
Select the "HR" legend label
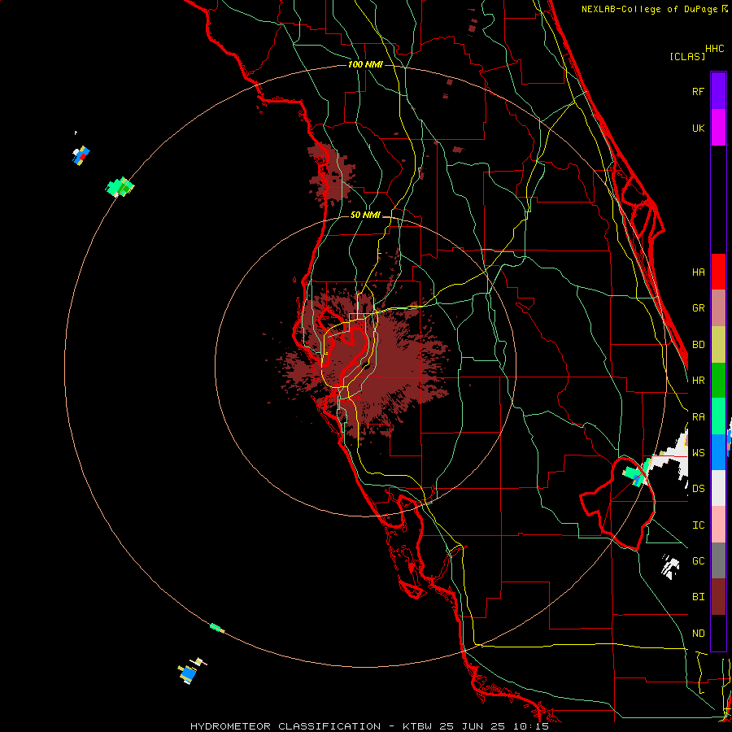[698, 381]
